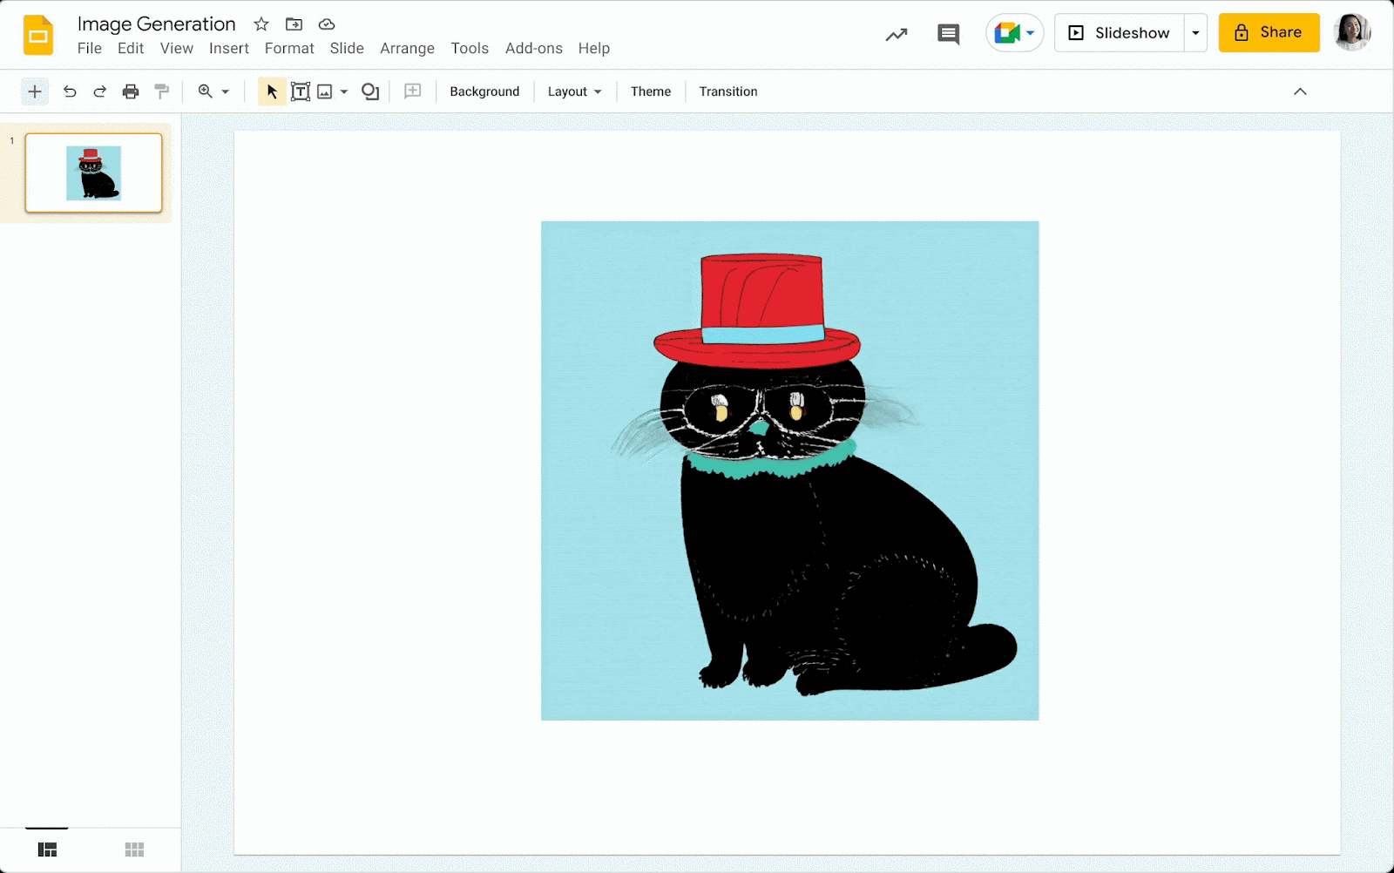1394x873 pixels.
Task: Open the print preview icon
Action: coord(131,91)
